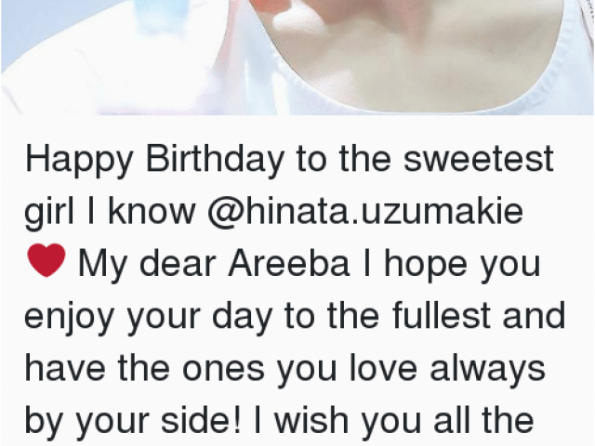Click the word "wish" in the caption
Image resolution: width=595 pixels, height=446 pixels.
(311, 419)
